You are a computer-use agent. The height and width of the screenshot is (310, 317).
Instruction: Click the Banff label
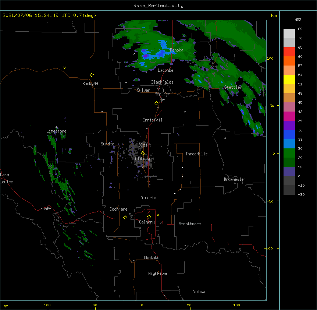[46, 209]
